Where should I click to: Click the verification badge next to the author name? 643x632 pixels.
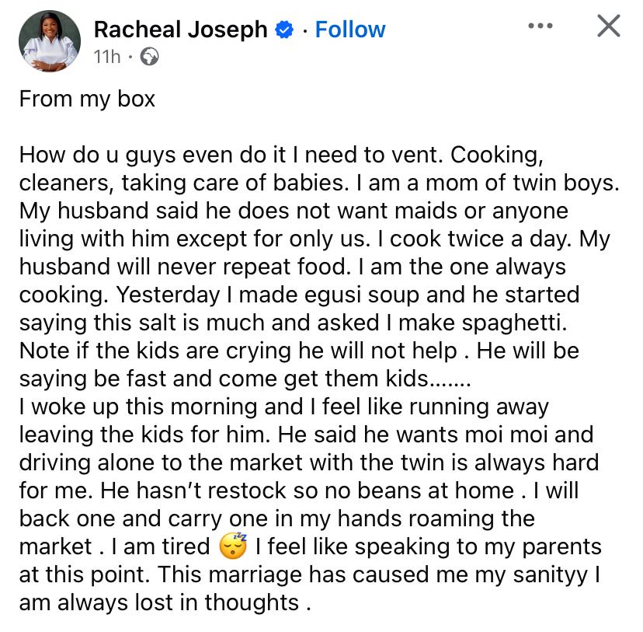(284, 29)
